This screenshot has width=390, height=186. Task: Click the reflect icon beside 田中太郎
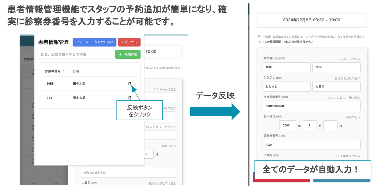click(130, 84)
